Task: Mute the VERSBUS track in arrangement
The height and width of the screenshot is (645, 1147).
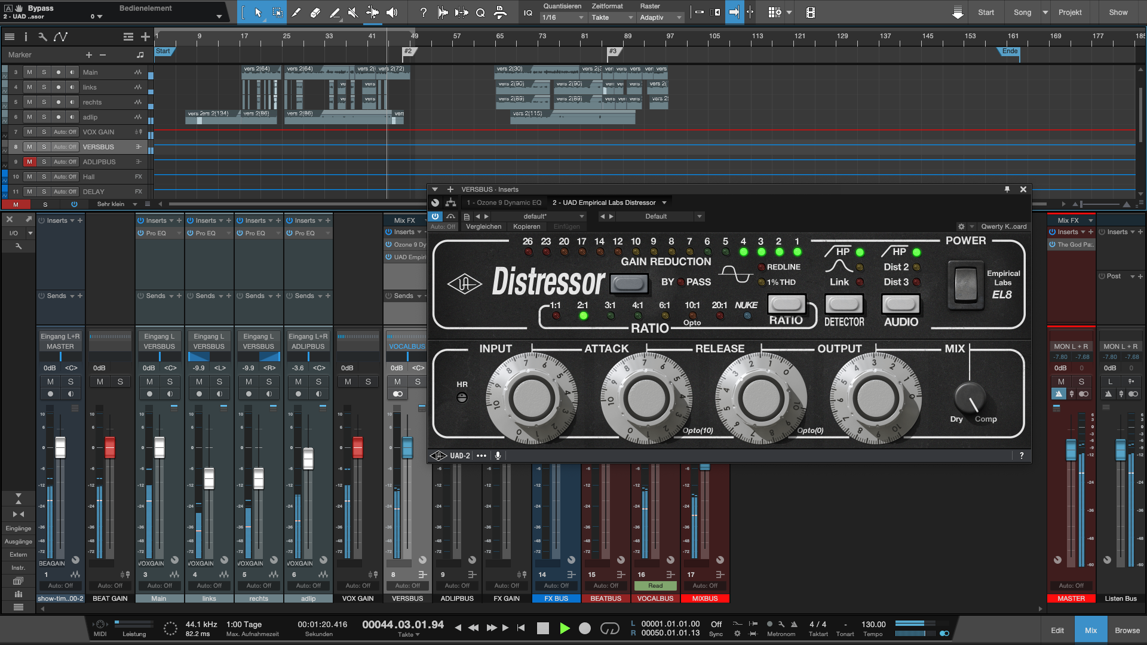Action: click(x=29, y=147)
